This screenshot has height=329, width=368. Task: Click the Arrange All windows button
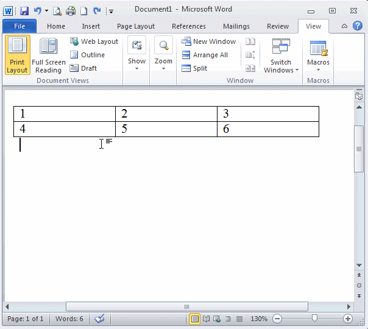point(204,55)
